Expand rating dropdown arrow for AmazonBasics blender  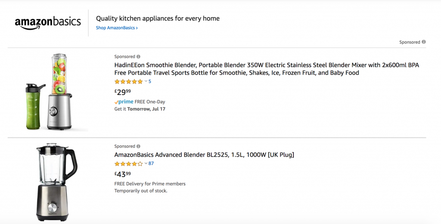pos(146,164)
